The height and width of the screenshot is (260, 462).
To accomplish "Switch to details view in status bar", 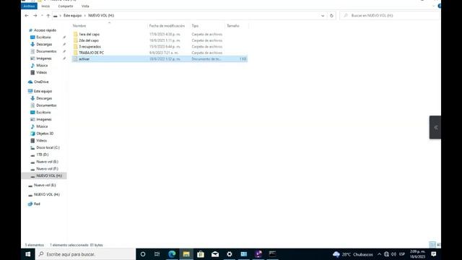I will pyautogui.click(x=432, y=245).
